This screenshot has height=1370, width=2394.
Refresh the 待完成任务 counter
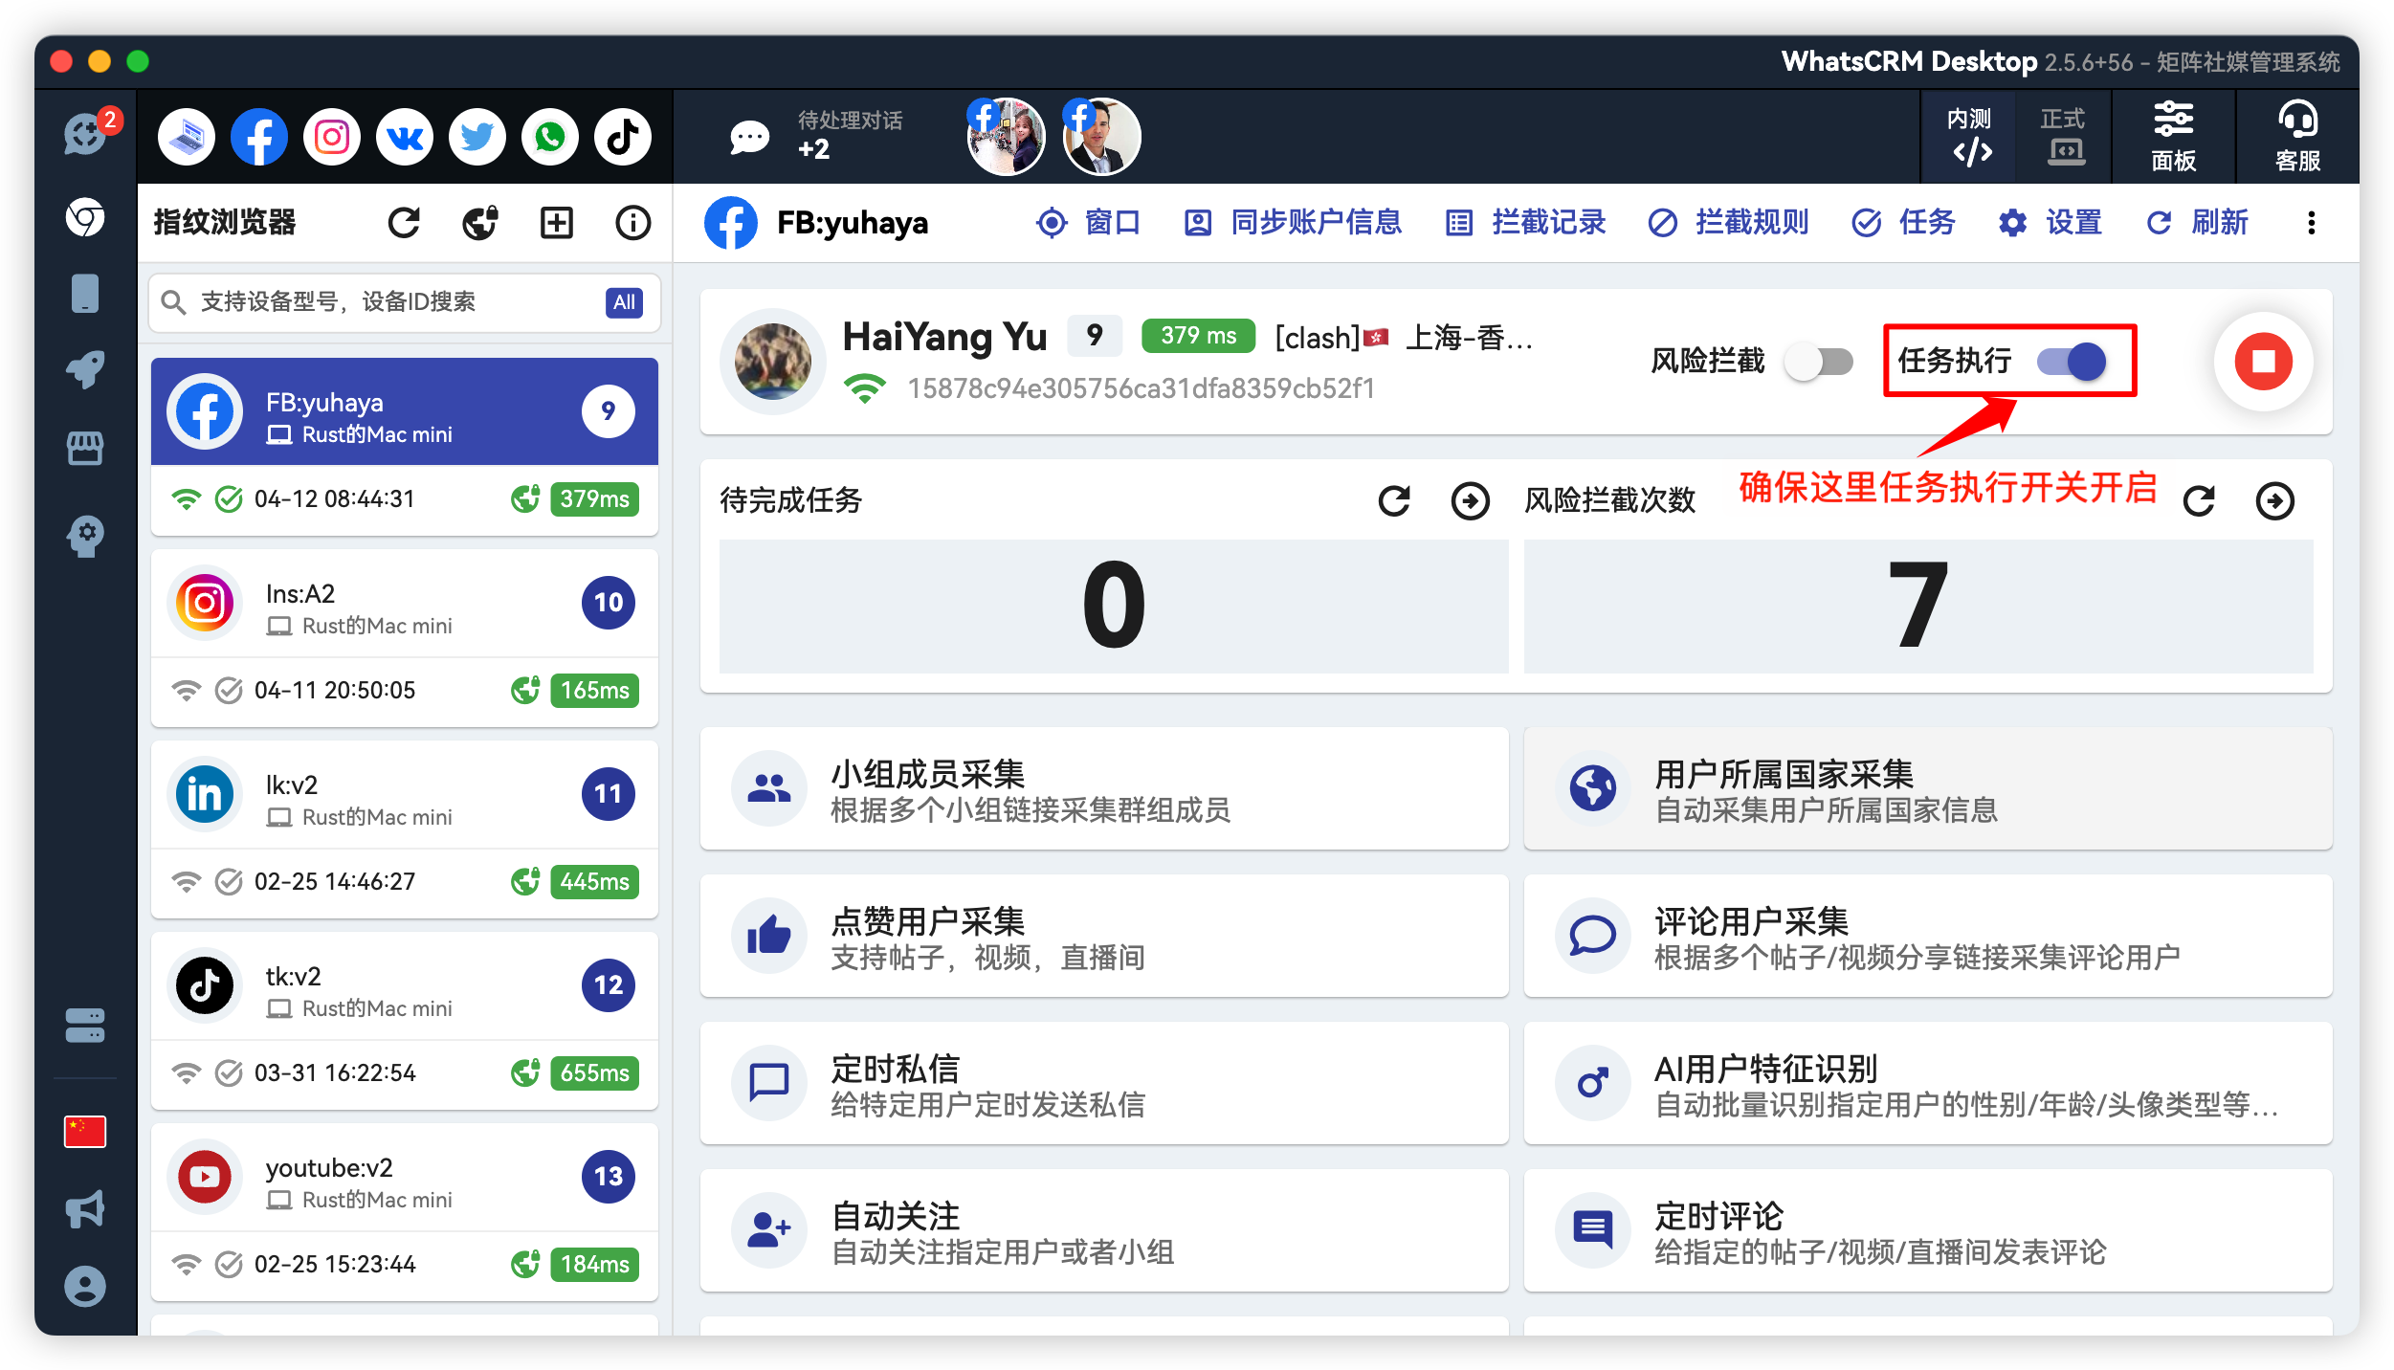(x=1394, y=500)
